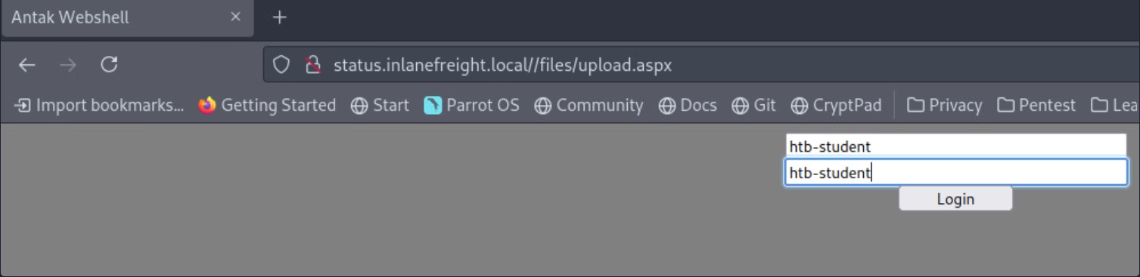This screenshot has width=1140, height=277.
Task: Open the Community bookmark
Action: tap(589, 106)
